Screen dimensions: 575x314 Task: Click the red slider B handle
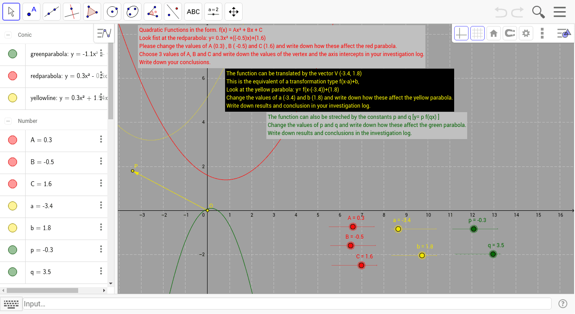point(351,245)
